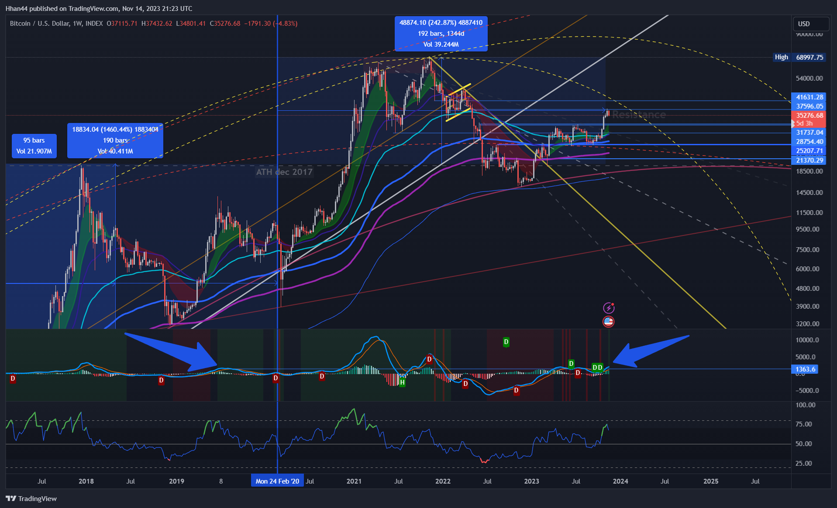837x508 pixels.
Task: Click the US flag economic event icon
Action: tap(608, 322)
